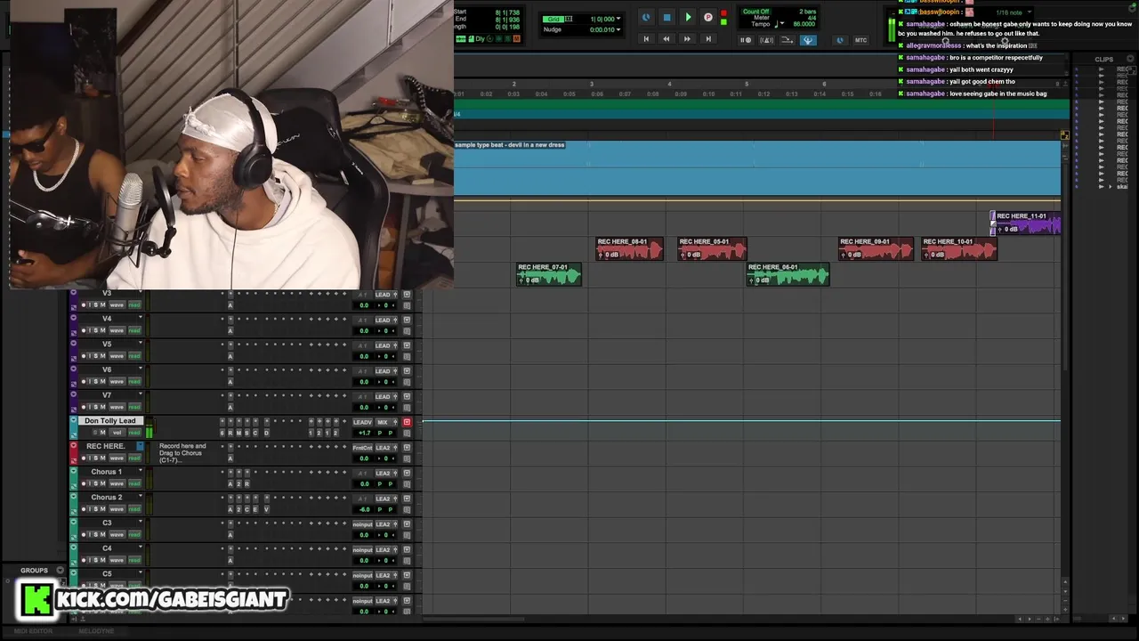The image size is (1139, 641).
Task: Open the Chorus 1 track name dropdown arrow
Action: (x=140, y=471)
